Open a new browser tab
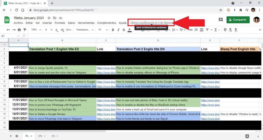 click(x=52, y=3)
